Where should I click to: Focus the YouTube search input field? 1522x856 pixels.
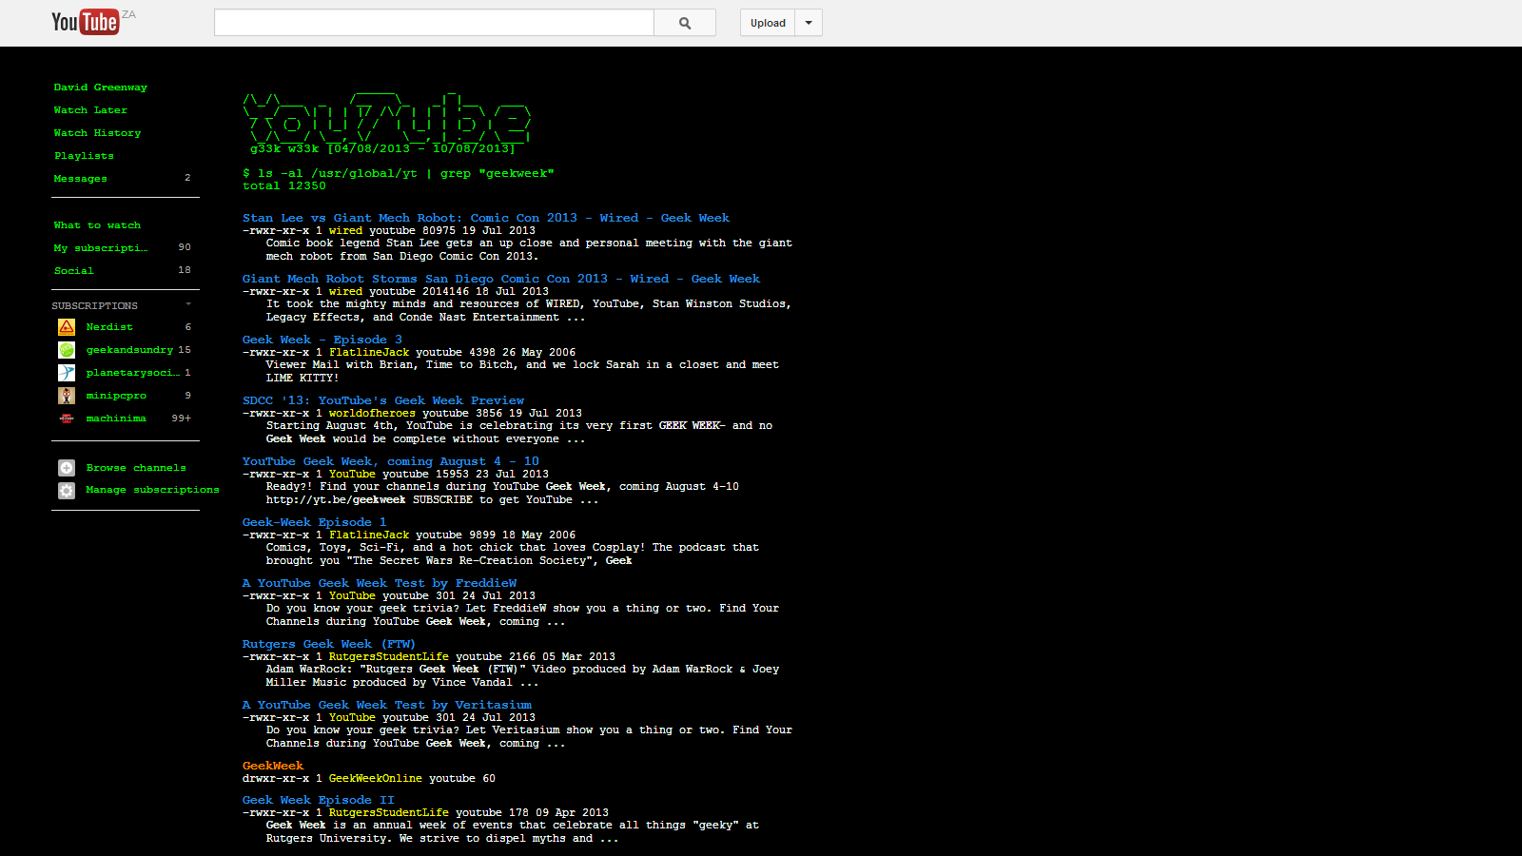click(434, 23)
